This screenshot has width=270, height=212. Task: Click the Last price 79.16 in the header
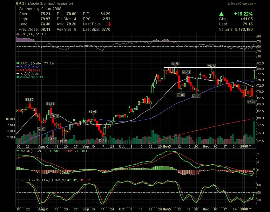[x=248, y=24]
